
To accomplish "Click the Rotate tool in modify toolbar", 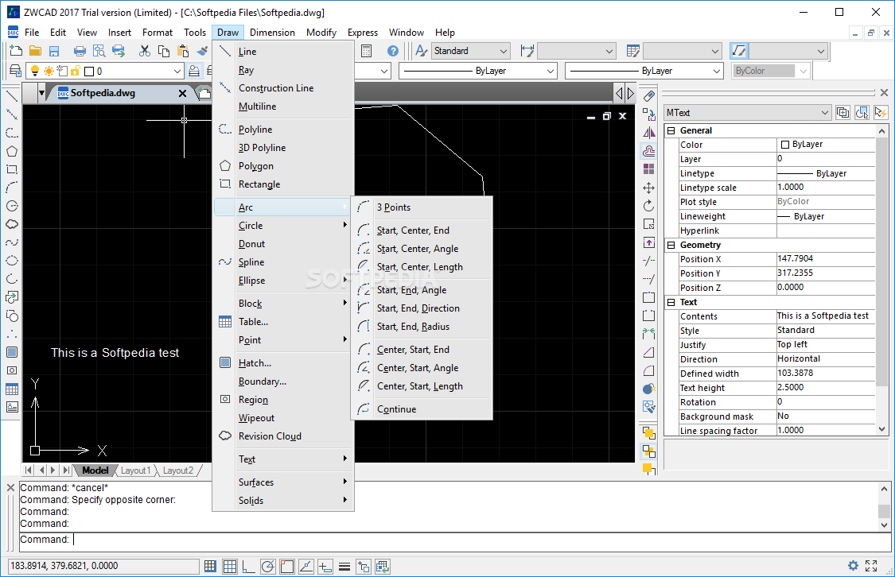I will (649, 206).
